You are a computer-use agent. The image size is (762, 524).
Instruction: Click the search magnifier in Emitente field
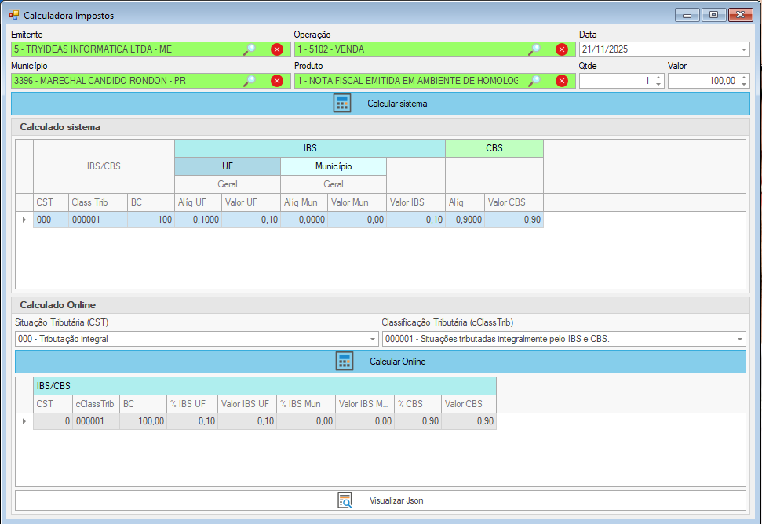point(250,49)
